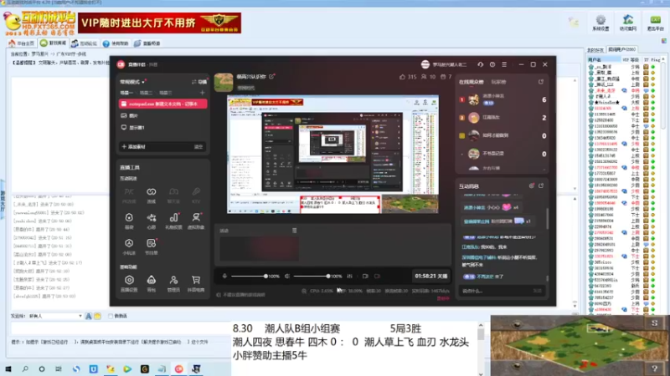Click the VIP hall red banner
This screenshot has height=376, width=670.
(x=159, y=23)
